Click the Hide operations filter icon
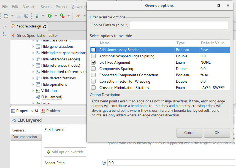This screenshot has width=236, height=168. pyautogui.click(x=38, y=84)
